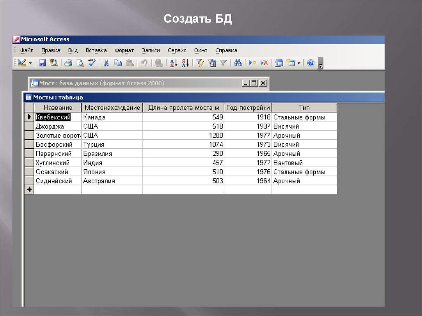Screen dimensions: 422x316
Task: Open toolbar options overflow arrow
Action: (x=321, y=64)
